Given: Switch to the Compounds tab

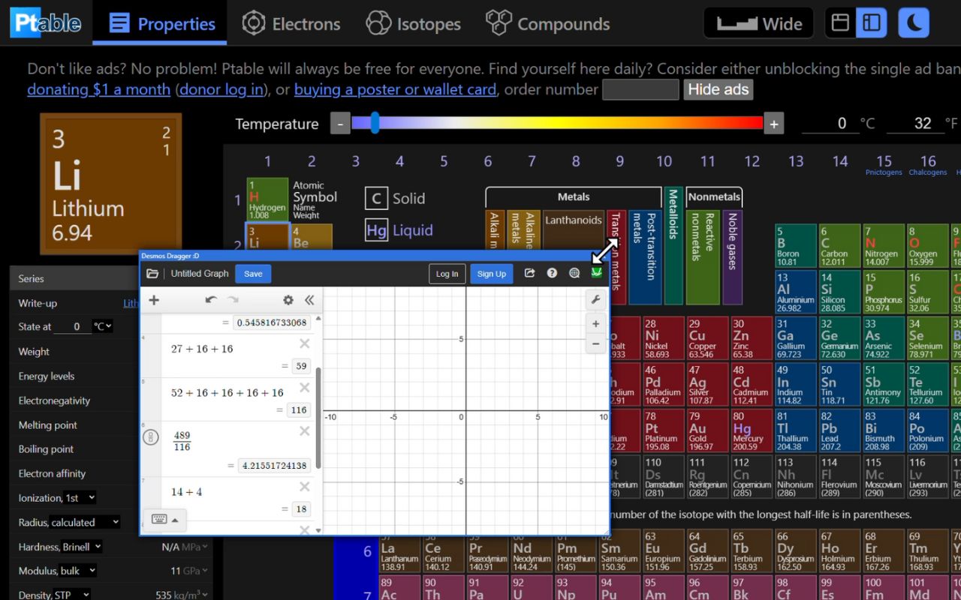Looking at the screenshot, I should coord(548,23).
